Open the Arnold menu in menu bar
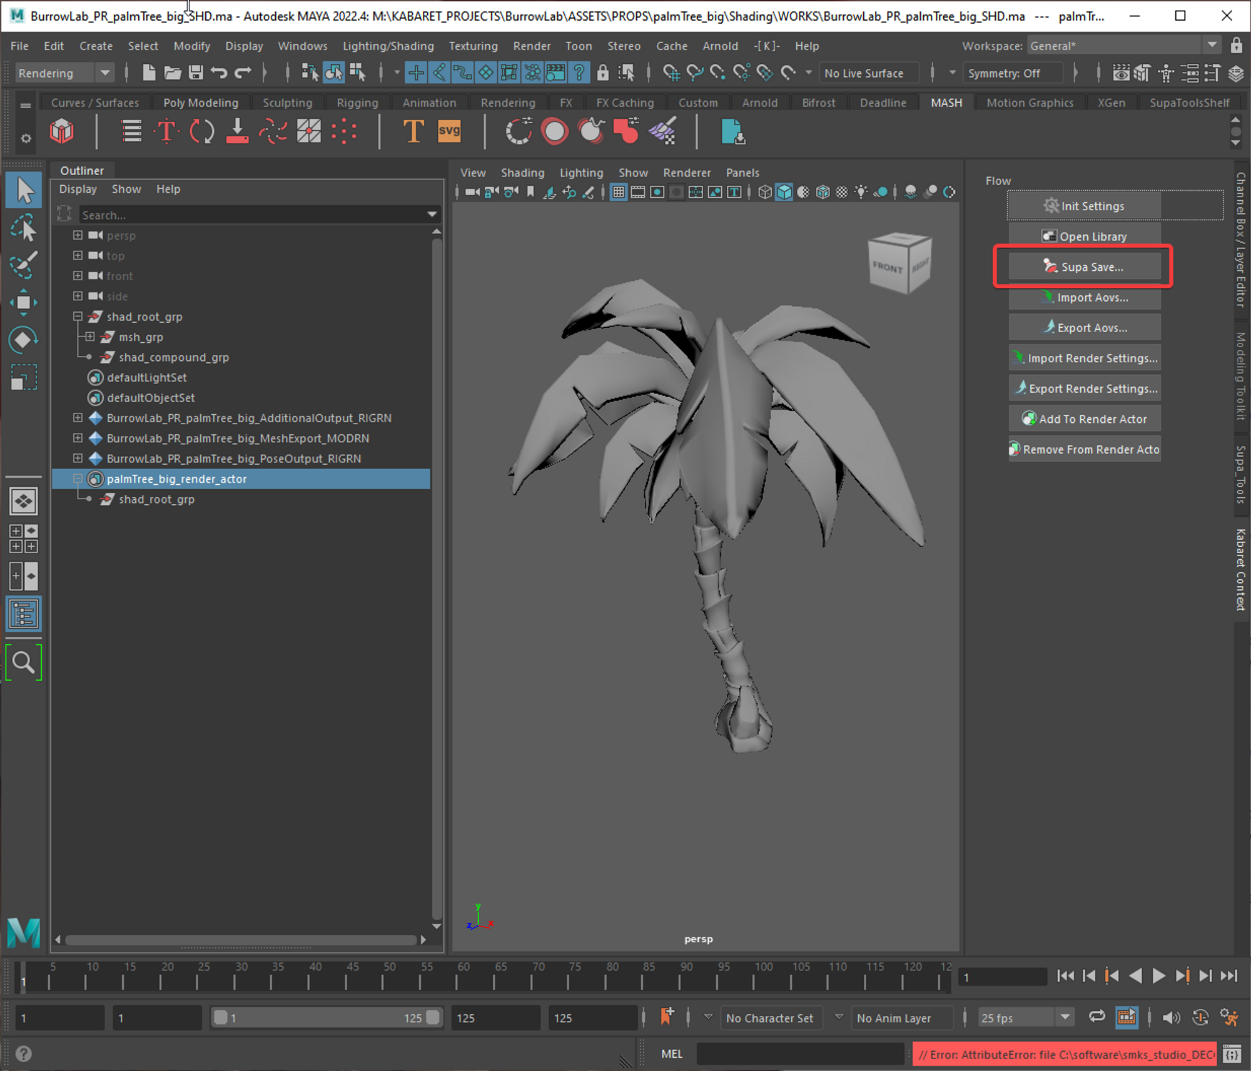The image size is (1251, 1071). coord(720,46)
